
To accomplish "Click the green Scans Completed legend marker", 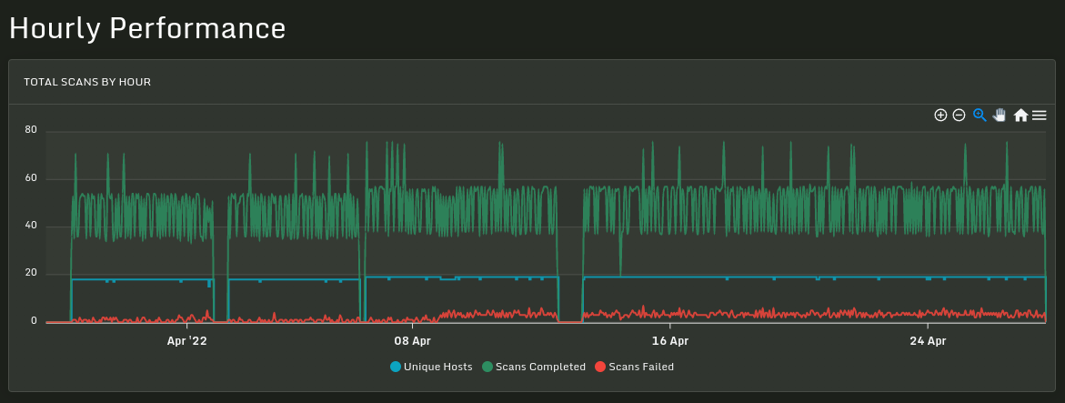I will tap(487, 367).
